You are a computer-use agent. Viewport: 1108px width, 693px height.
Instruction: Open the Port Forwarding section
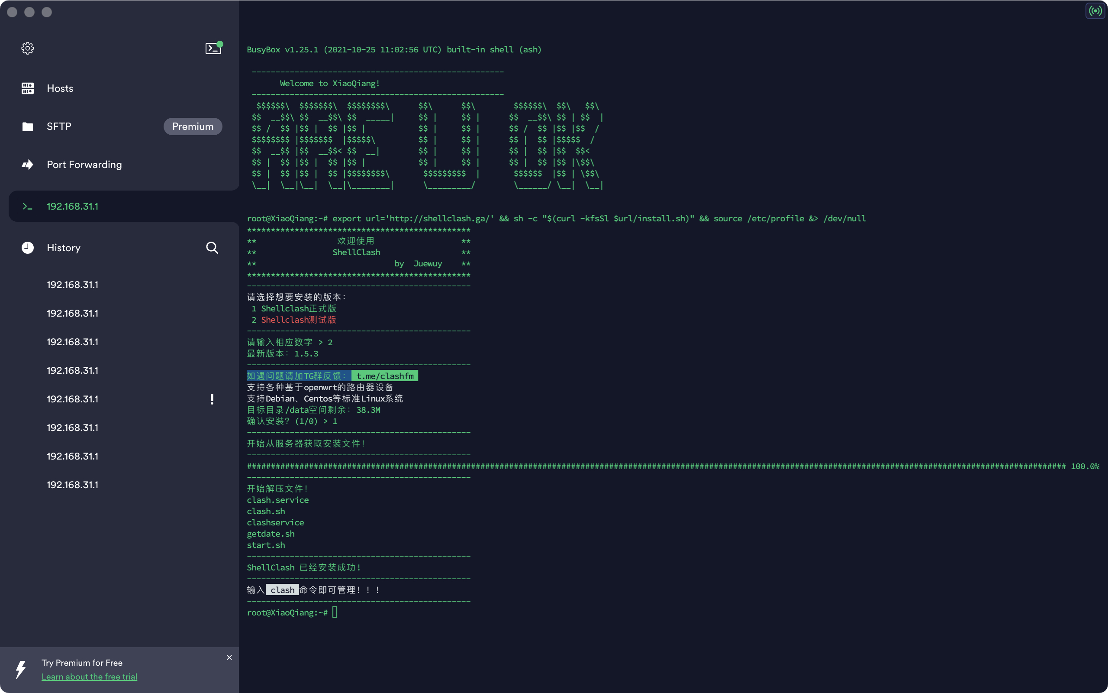coord(84,165)
